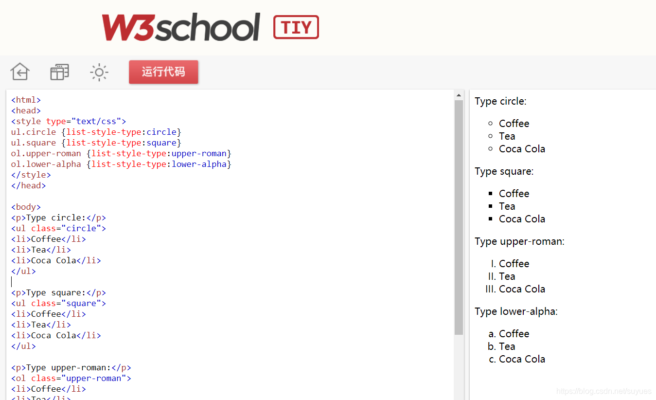656x400 pixels.
Task: Click "Type circle:" heading in the preview
Action: pos(500,101)
